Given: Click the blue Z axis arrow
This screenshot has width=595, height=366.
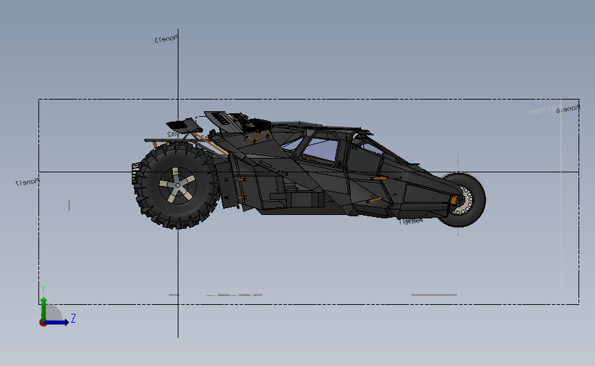Looking at the screenshot, I should pos(57,322).
